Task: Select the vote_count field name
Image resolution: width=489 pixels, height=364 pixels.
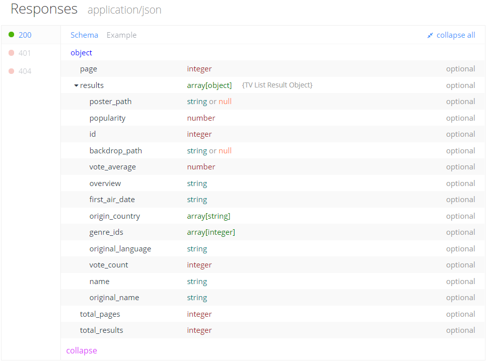Action: (109, 265)
